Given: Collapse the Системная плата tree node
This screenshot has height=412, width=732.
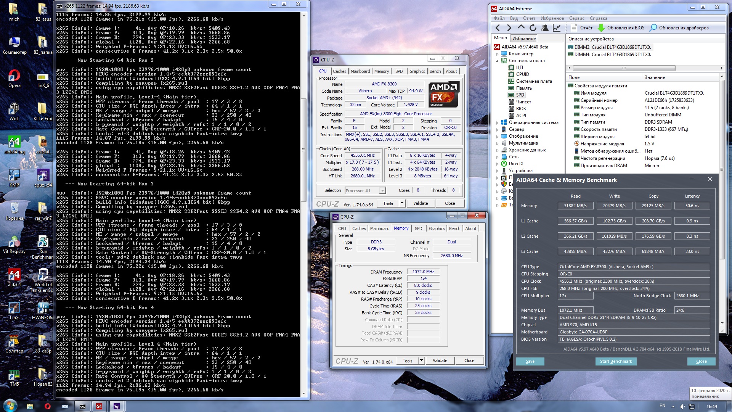Looking at the screenshot, I should click(x=497, y=61).
